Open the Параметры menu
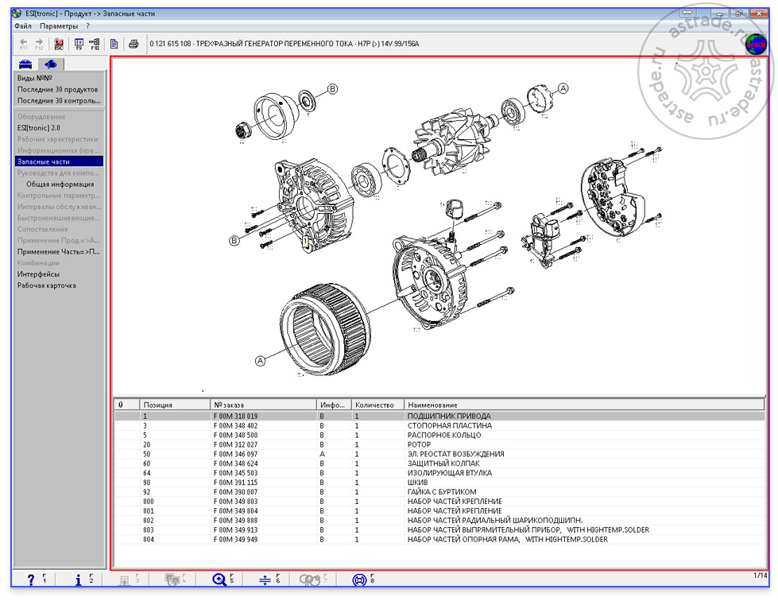Image resolution: width=778 pixels, height=601 pixels. pos(59,26)
